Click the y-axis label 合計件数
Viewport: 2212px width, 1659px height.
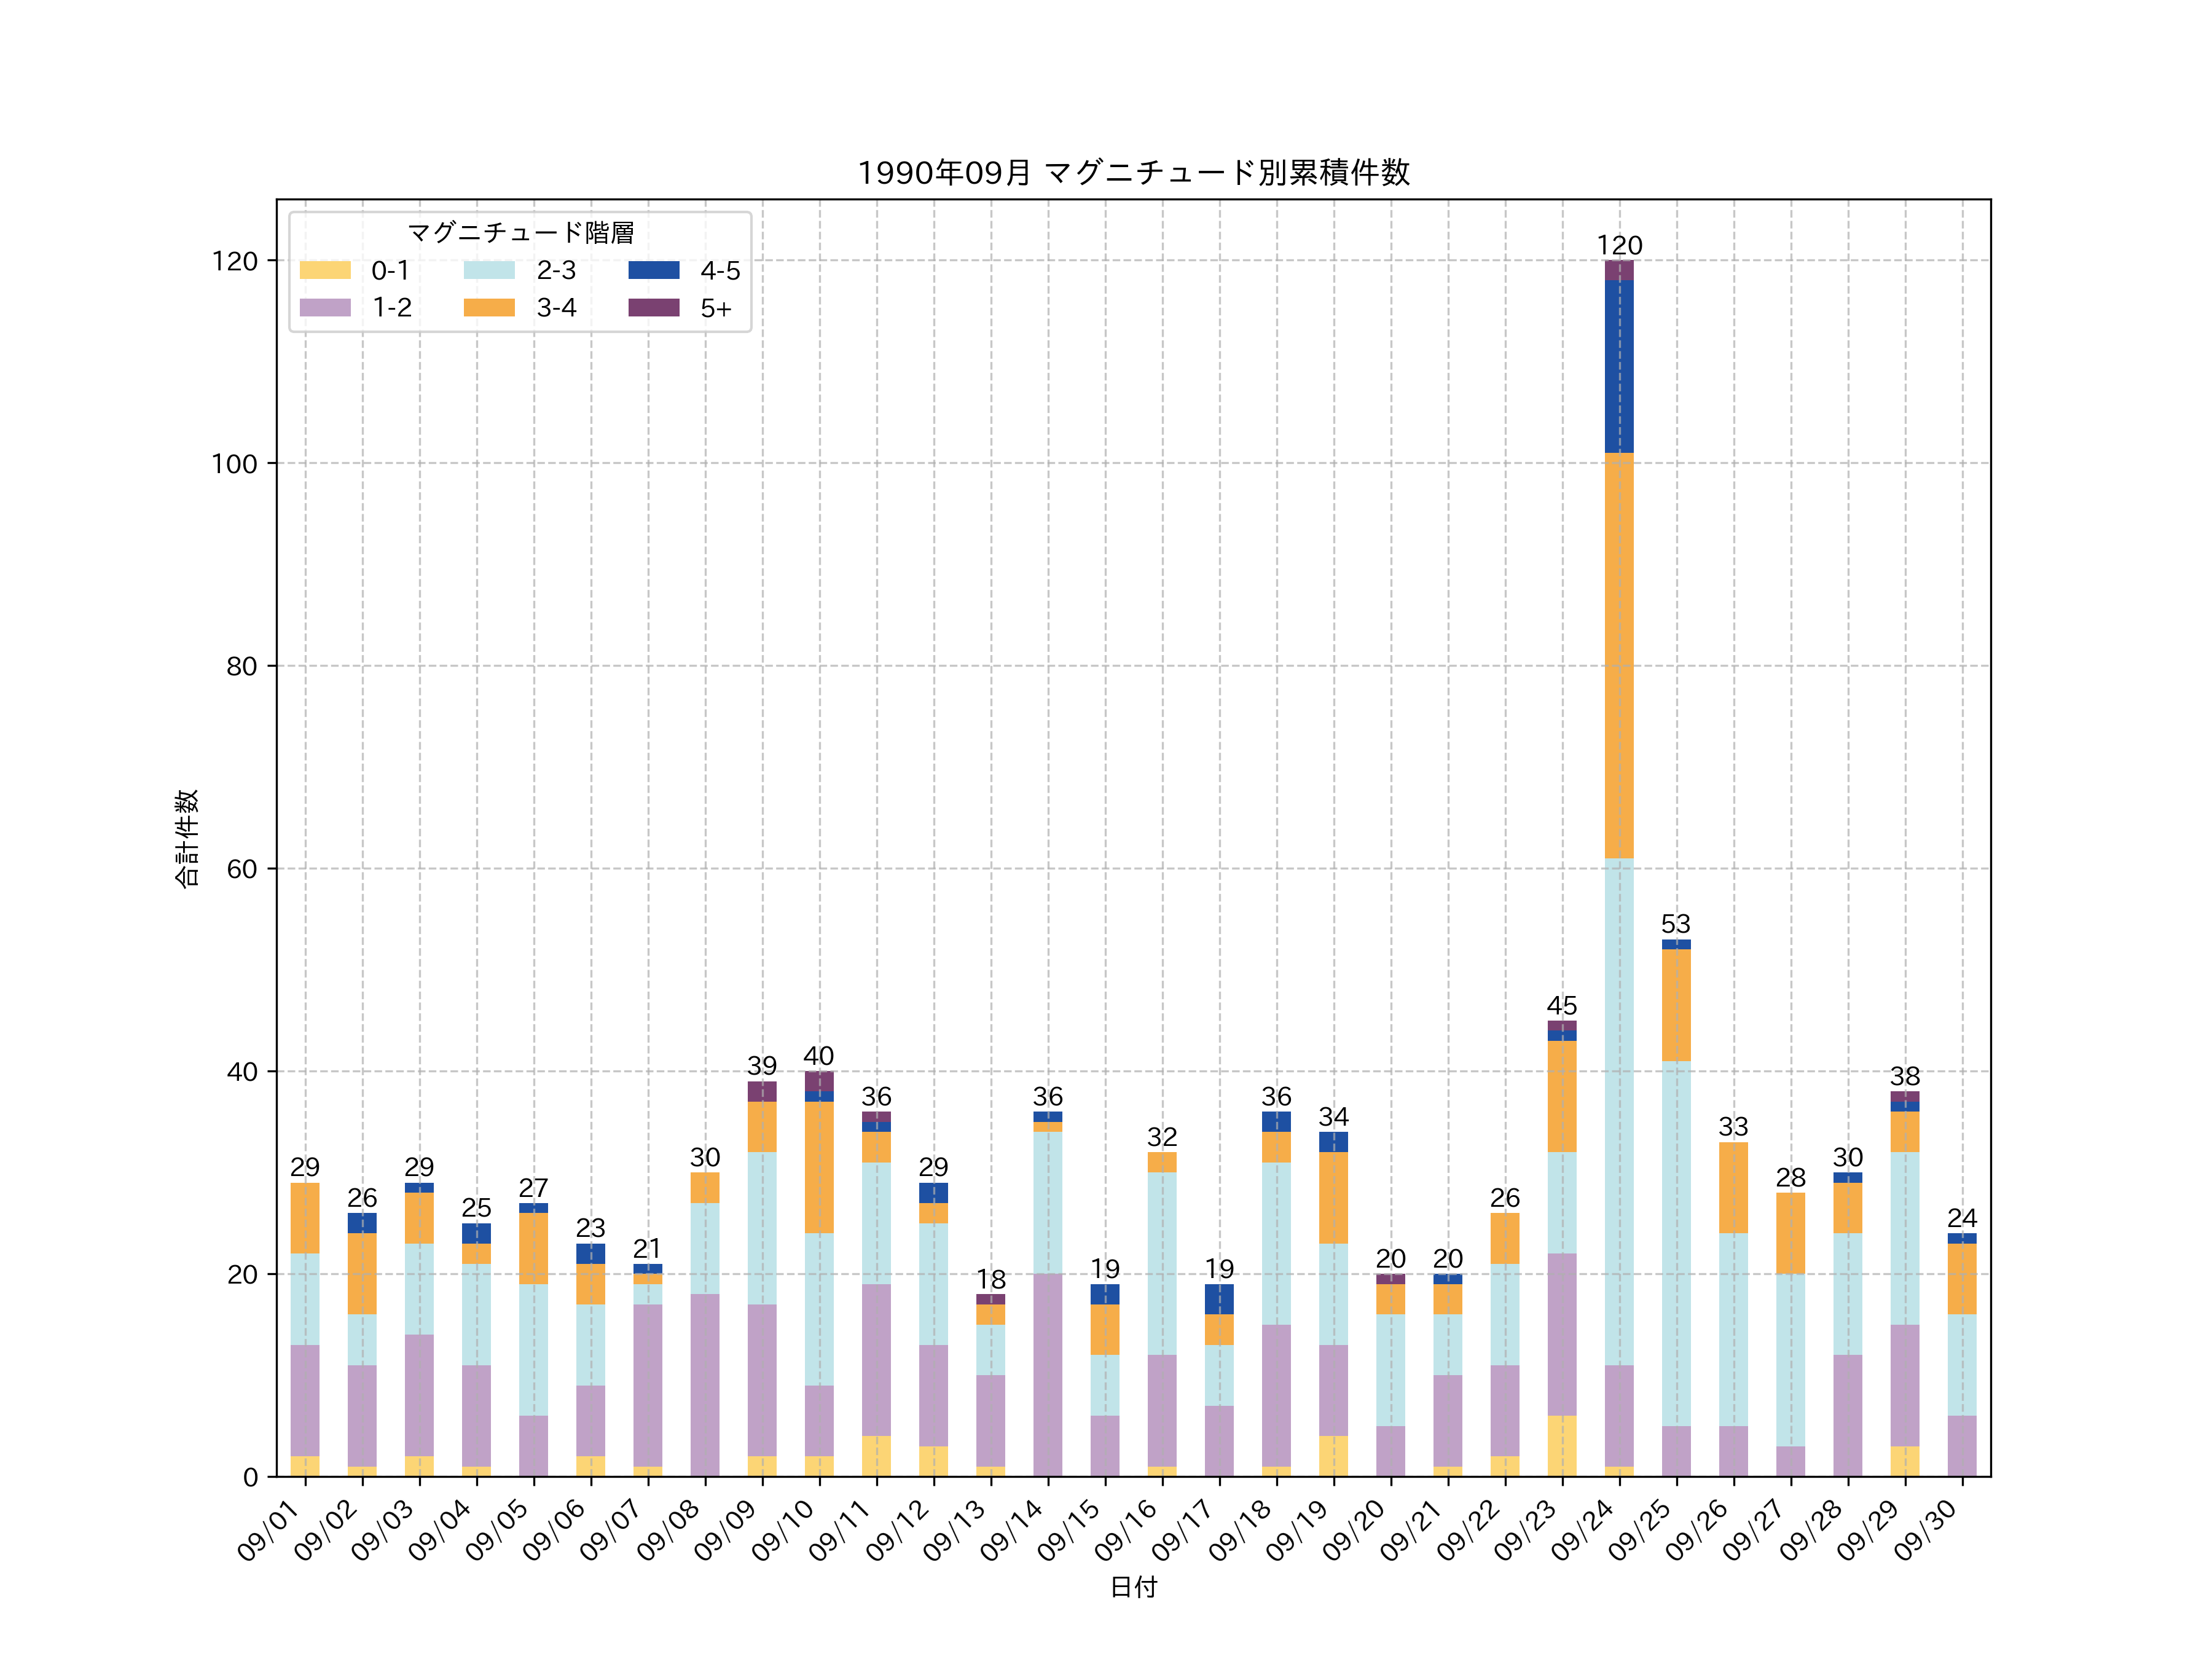(187, 838)
